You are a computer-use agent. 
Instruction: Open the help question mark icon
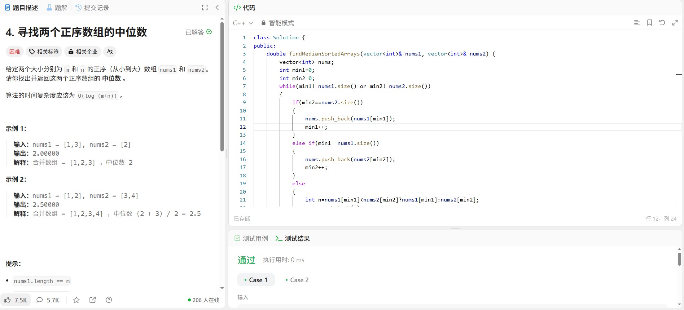click(109, 300)
